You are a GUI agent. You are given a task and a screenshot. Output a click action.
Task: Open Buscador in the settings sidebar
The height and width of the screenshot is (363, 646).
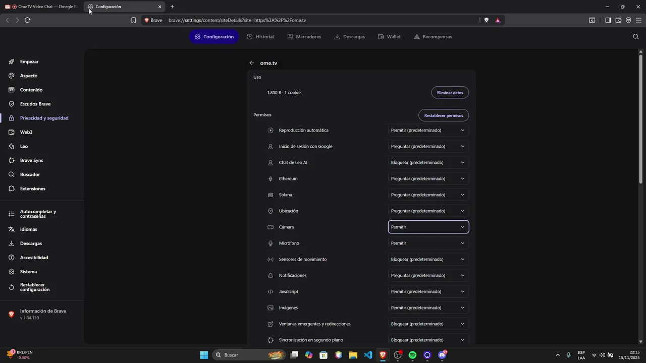30,174
